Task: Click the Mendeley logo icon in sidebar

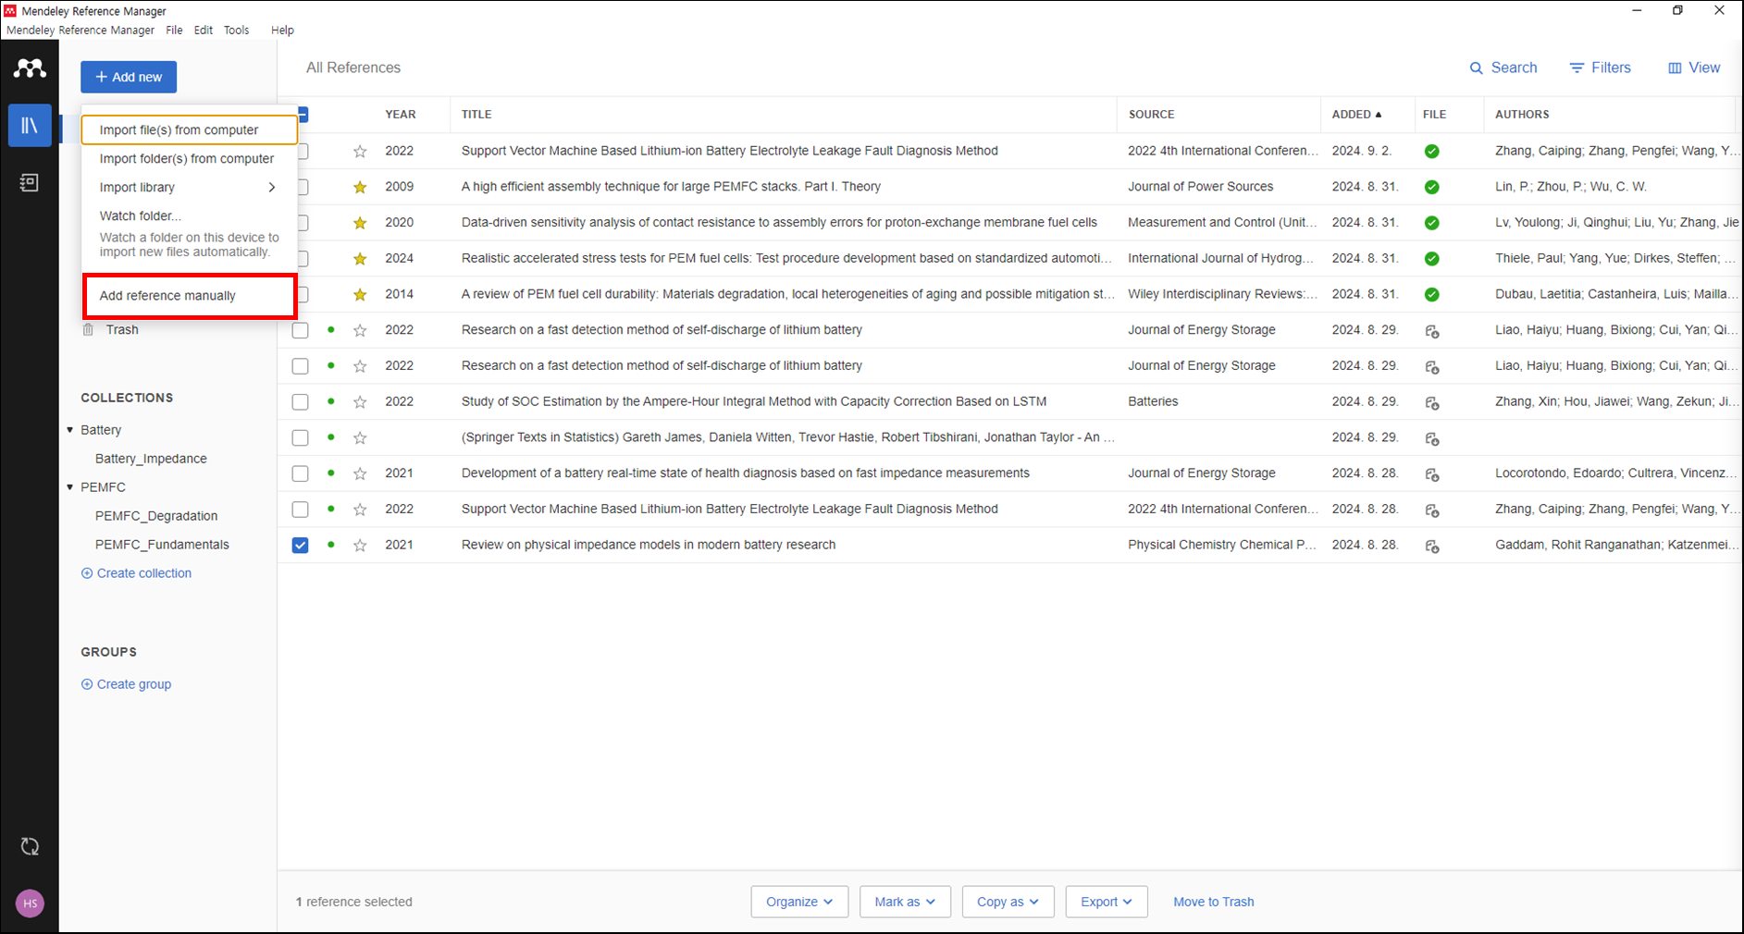Action: 30,68
